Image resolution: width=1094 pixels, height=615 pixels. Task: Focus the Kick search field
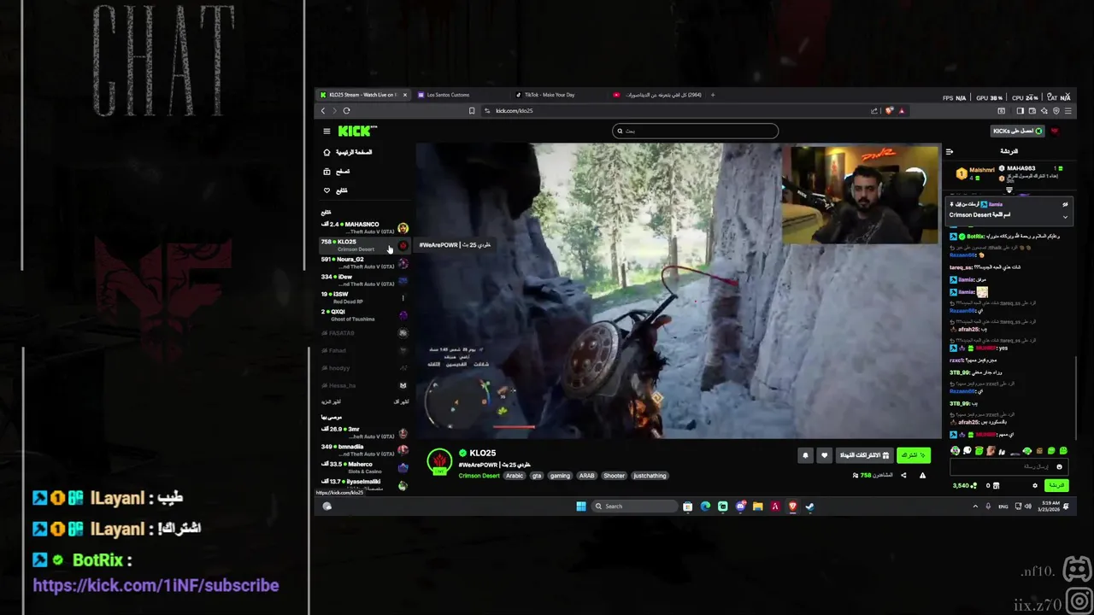tap(696, 131)
